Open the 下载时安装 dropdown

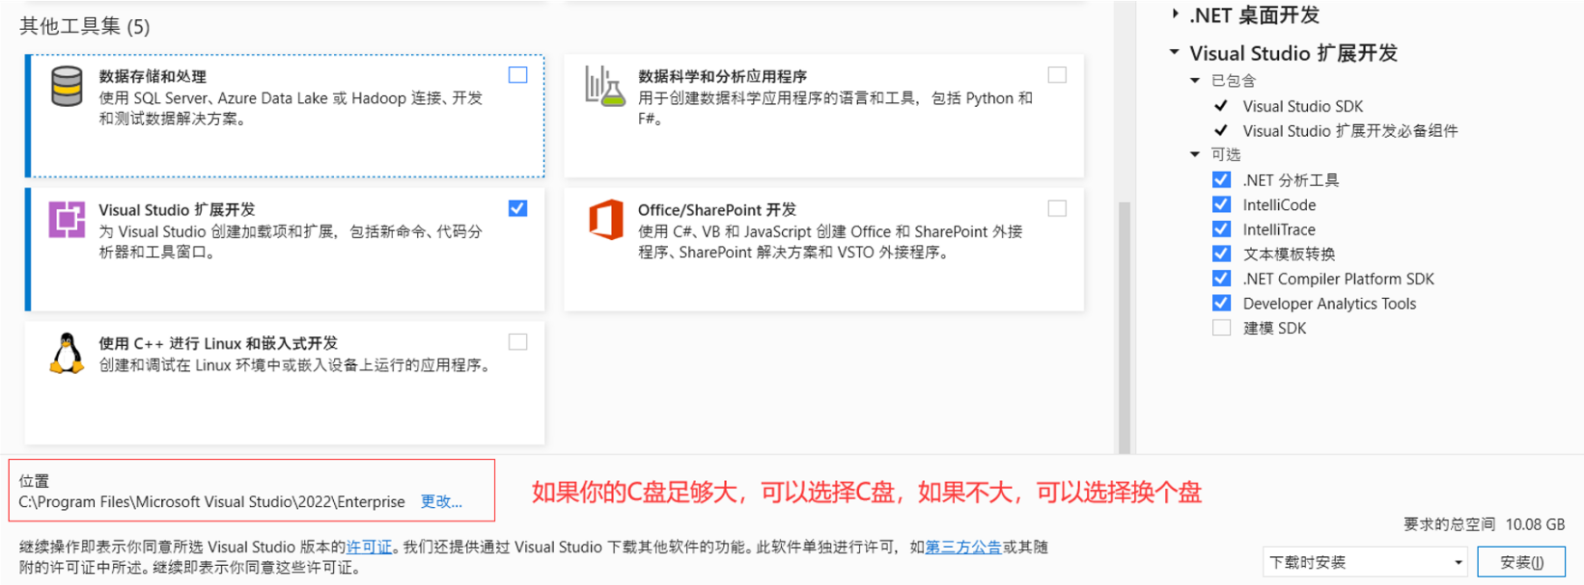1366,562
